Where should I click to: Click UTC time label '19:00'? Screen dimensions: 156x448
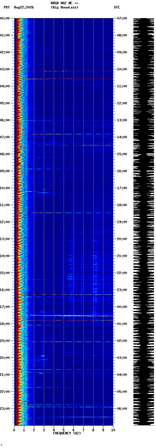coord(122,222)
